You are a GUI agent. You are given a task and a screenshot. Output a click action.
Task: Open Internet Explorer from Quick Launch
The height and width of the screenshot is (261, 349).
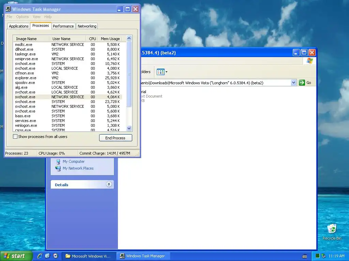[x=40, y=256]
